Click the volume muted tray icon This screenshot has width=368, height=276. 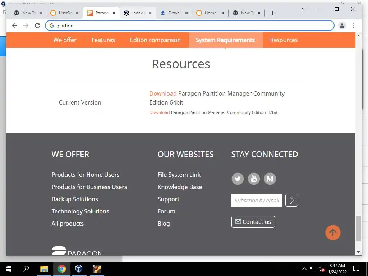tap(322, 269)
